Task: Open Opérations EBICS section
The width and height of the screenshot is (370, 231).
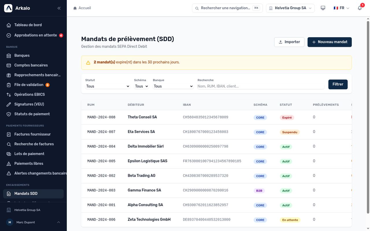Action: pyautogui.click(x=33, y=94)
